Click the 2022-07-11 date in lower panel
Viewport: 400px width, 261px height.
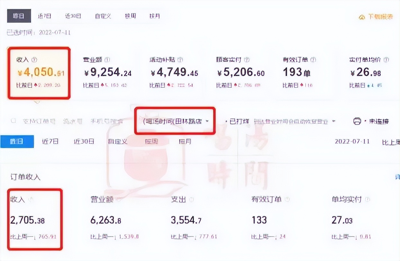(352, 141)
